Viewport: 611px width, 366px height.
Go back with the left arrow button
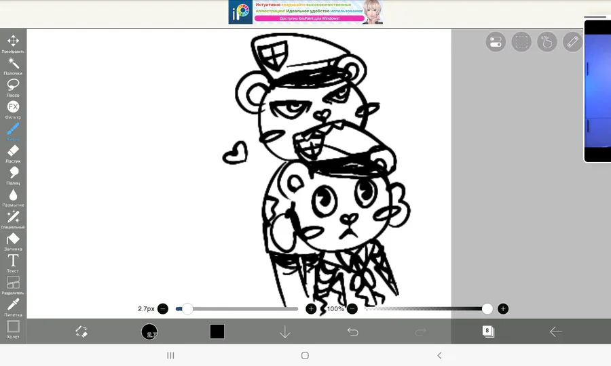coord(555,331)
